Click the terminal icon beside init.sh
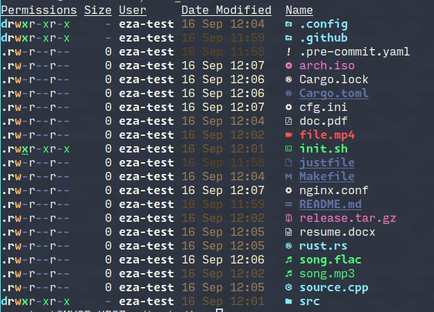The image size is (434, 312). (x=289, y=149)
